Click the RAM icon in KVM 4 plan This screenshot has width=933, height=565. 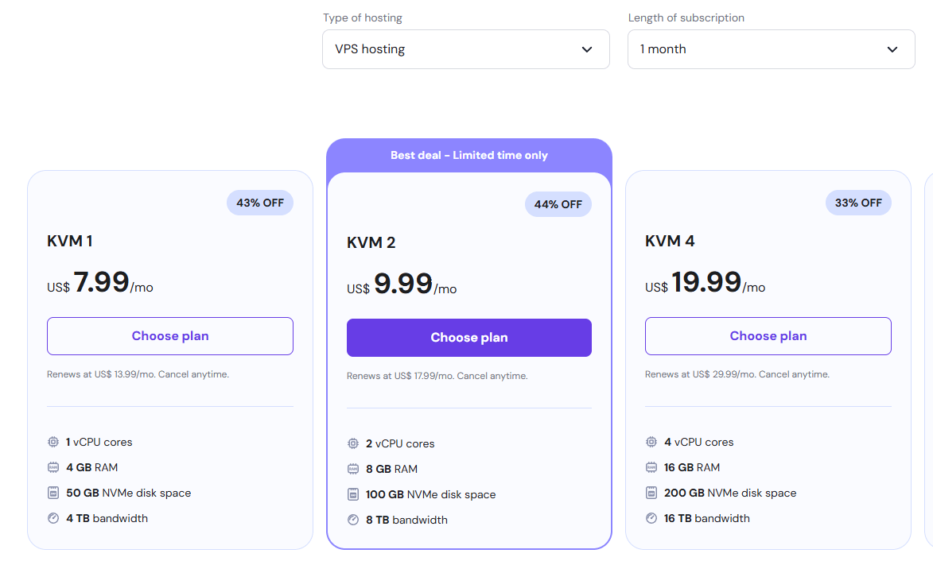[651, 467]
